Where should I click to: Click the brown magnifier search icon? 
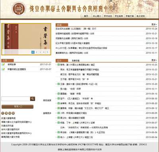click(x=33, y=99)
